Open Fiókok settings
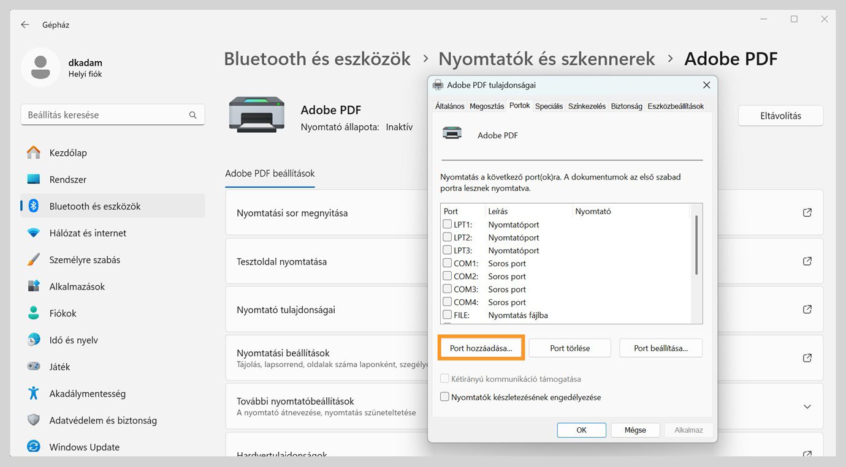 pyautogui.click(x=67, y=313)
